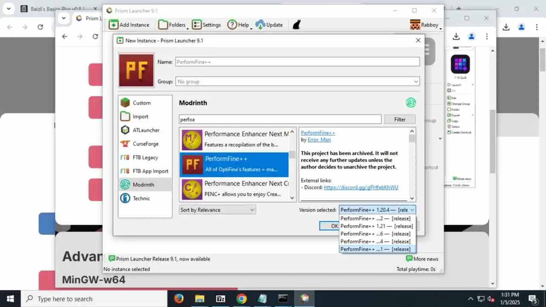Select the PerformFine++ modpack in results
The height and width of the screenshot is (307, 546).
[234, 164]
